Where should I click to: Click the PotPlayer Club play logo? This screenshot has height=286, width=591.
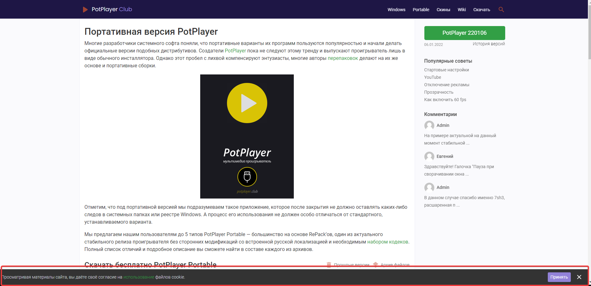pos(85,9)
